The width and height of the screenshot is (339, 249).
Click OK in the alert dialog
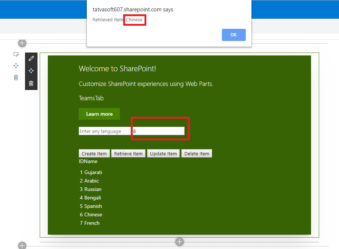tap(233, 35)
